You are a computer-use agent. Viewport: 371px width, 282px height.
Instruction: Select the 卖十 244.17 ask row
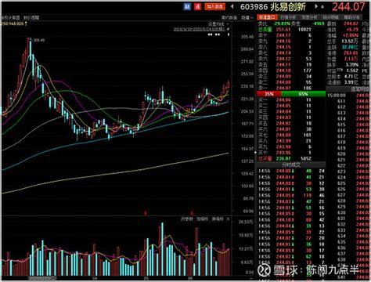click(x=291, y=35)
